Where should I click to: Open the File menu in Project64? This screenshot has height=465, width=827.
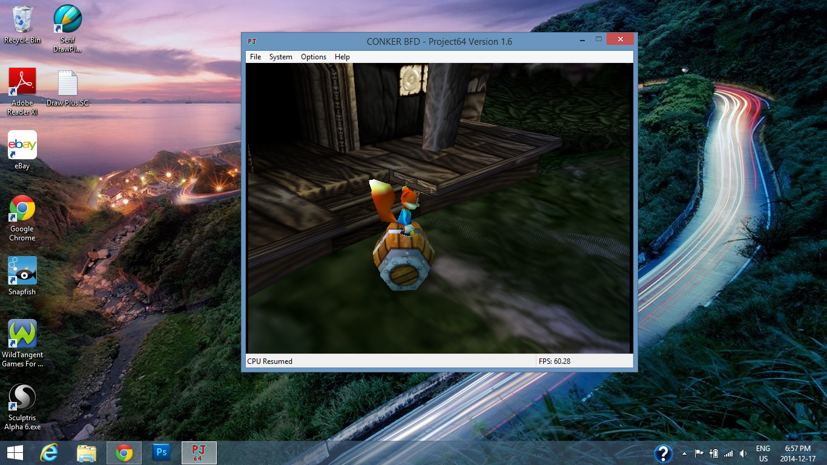255,57
